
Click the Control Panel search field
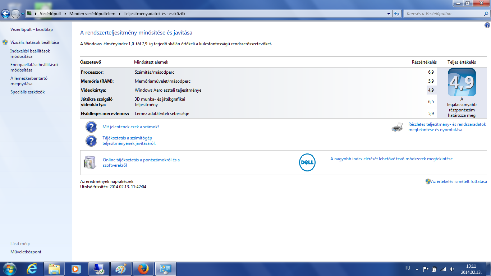(x=444, y=14)
